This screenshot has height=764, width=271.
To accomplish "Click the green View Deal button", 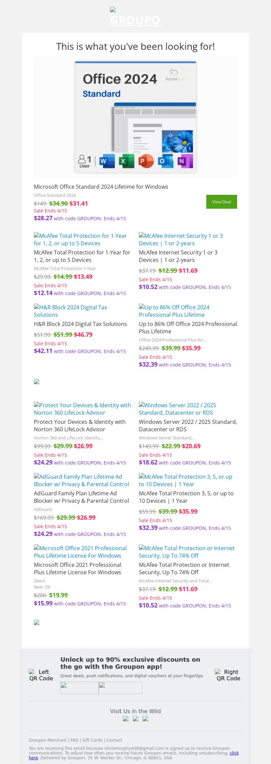I will [x=222, y=202].
